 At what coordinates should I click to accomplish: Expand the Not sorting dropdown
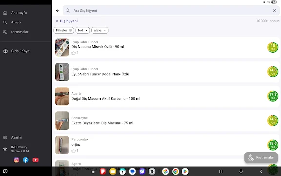[x=82, y=30]
